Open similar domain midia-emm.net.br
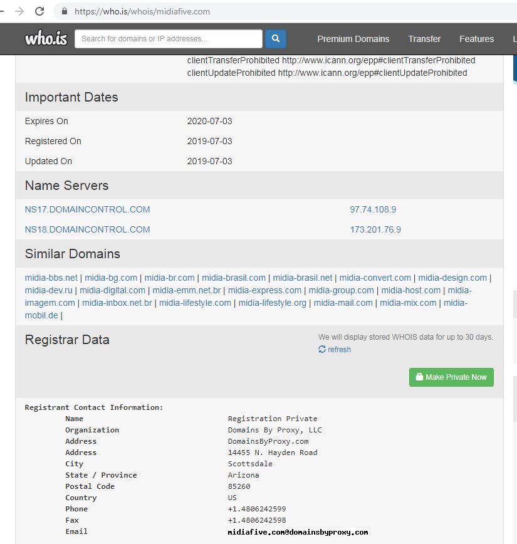 point(187,290)
